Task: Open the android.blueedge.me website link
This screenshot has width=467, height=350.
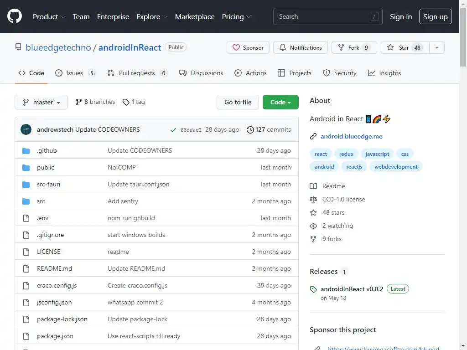Action: pyautogui.click(x=352, y=136)
